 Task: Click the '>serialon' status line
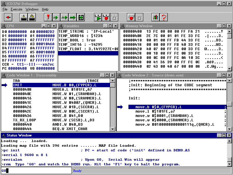[12, 160]
